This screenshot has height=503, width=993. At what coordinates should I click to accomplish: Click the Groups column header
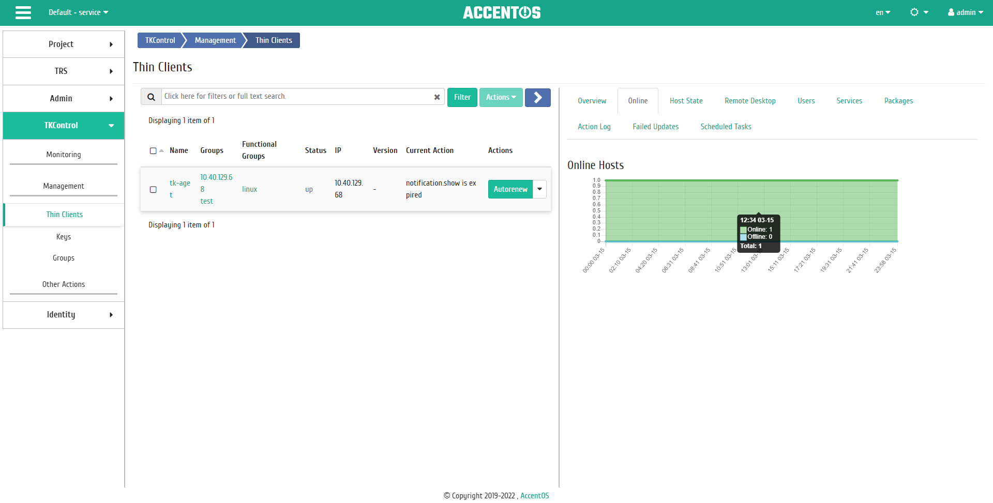[212, 150]
